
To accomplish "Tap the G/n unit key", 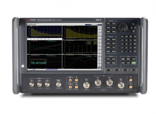I will point(135,40).
